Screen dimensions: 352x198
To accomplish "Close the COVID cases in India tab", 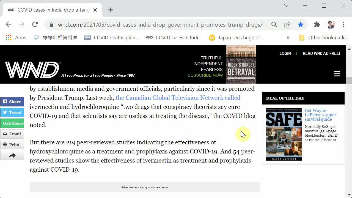I will pos(95,10).
